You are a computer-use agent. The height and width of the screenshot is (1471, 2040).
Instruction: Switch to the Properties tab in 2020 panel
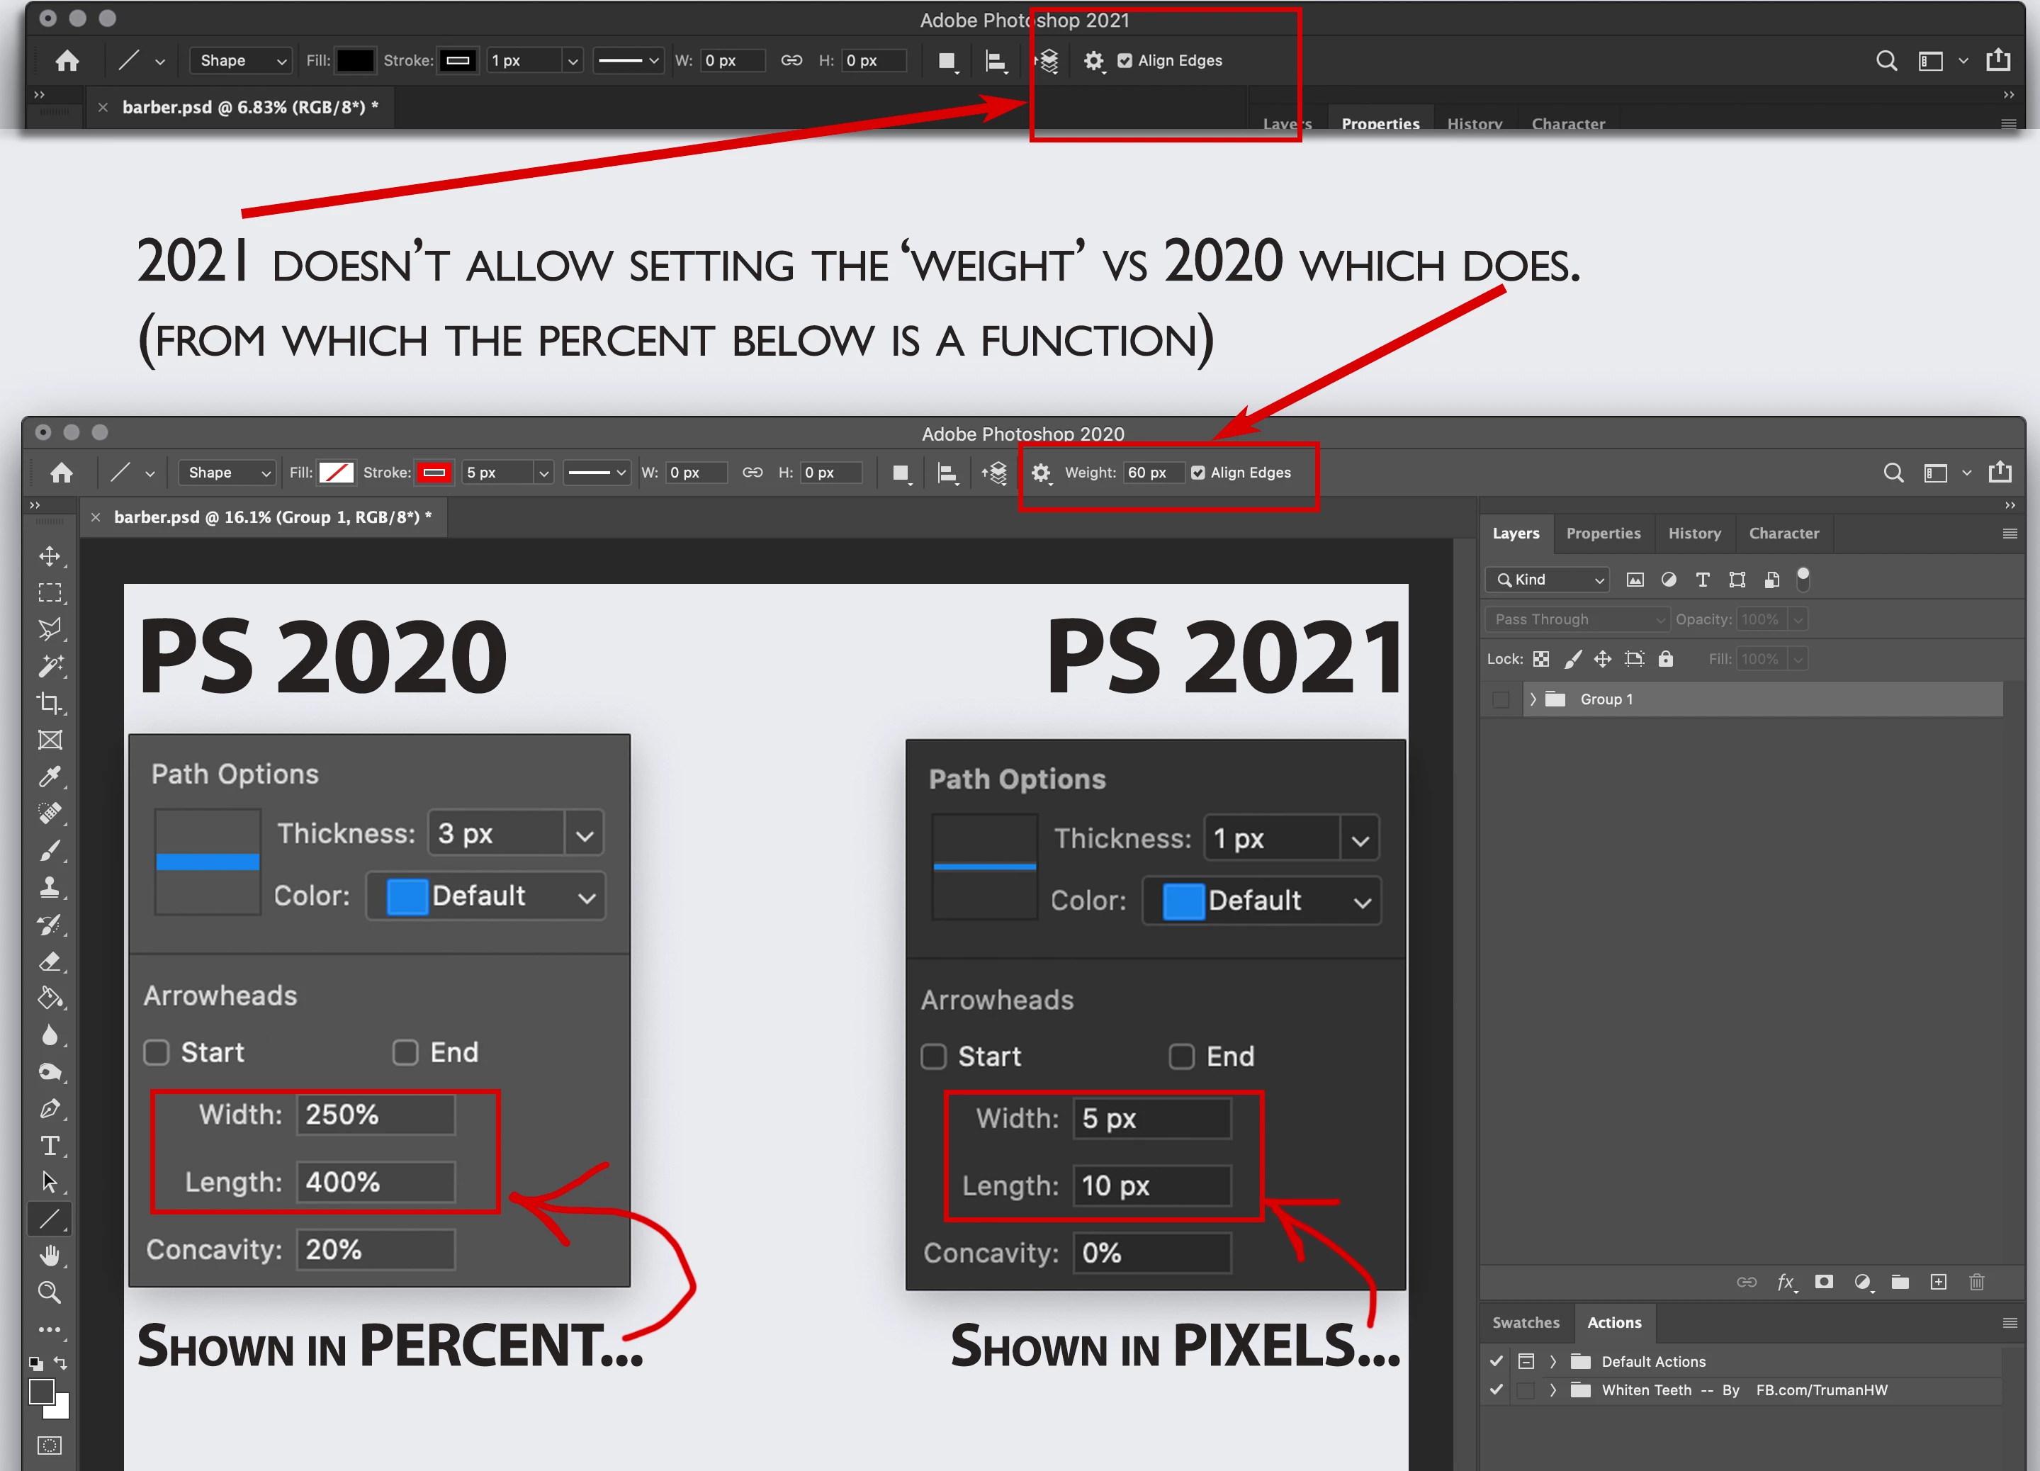[x=1603, y=534]
